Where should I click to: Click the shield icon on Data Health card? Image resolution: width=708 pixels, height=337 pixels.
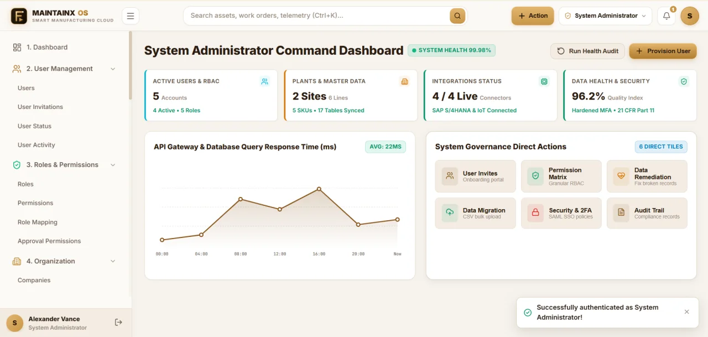(x=684, y=81)
